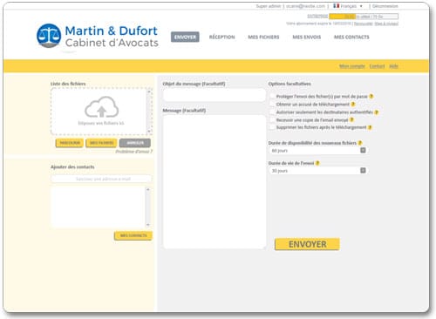Click the 'Problème d'envoi ?' link
This screenshot has height=319, width=436.
pyautogui.click(x=134, y=152)
